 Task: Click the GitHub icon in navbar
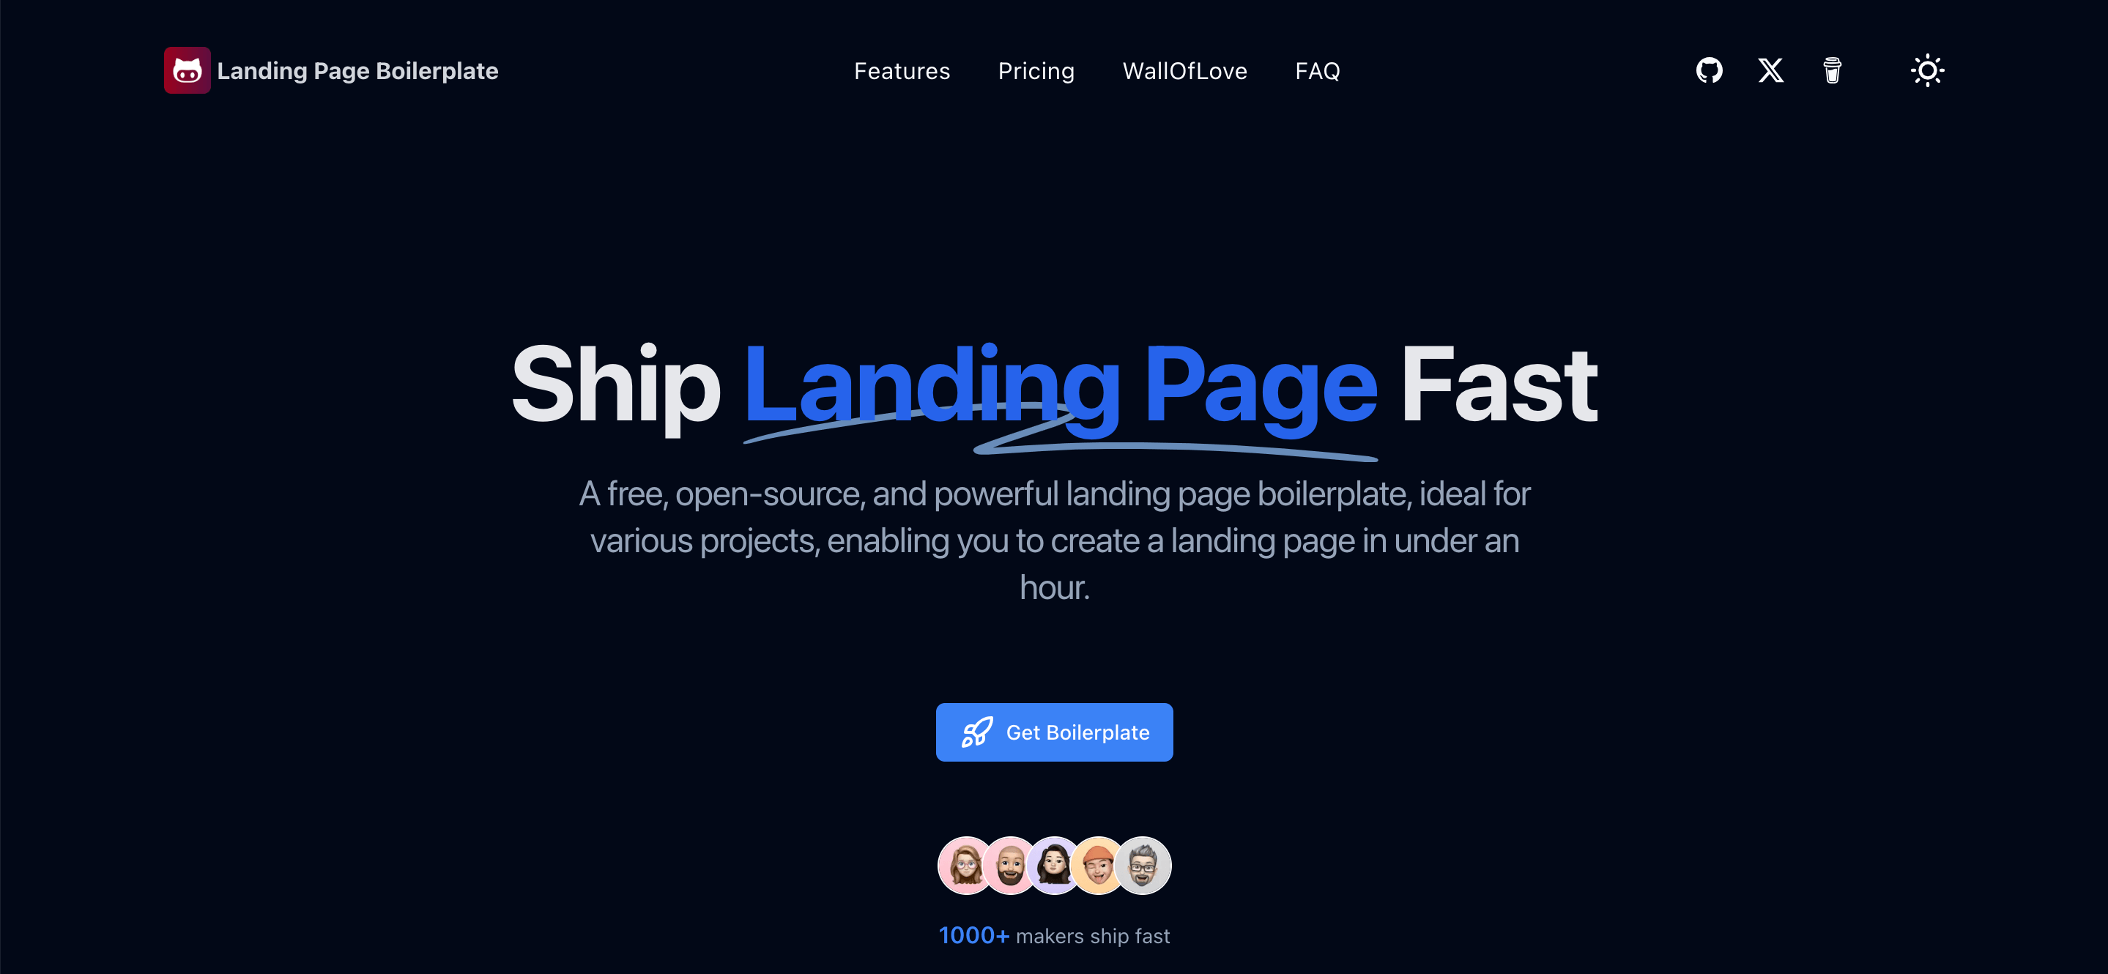pyautogui.click(x=1712, y=70)
